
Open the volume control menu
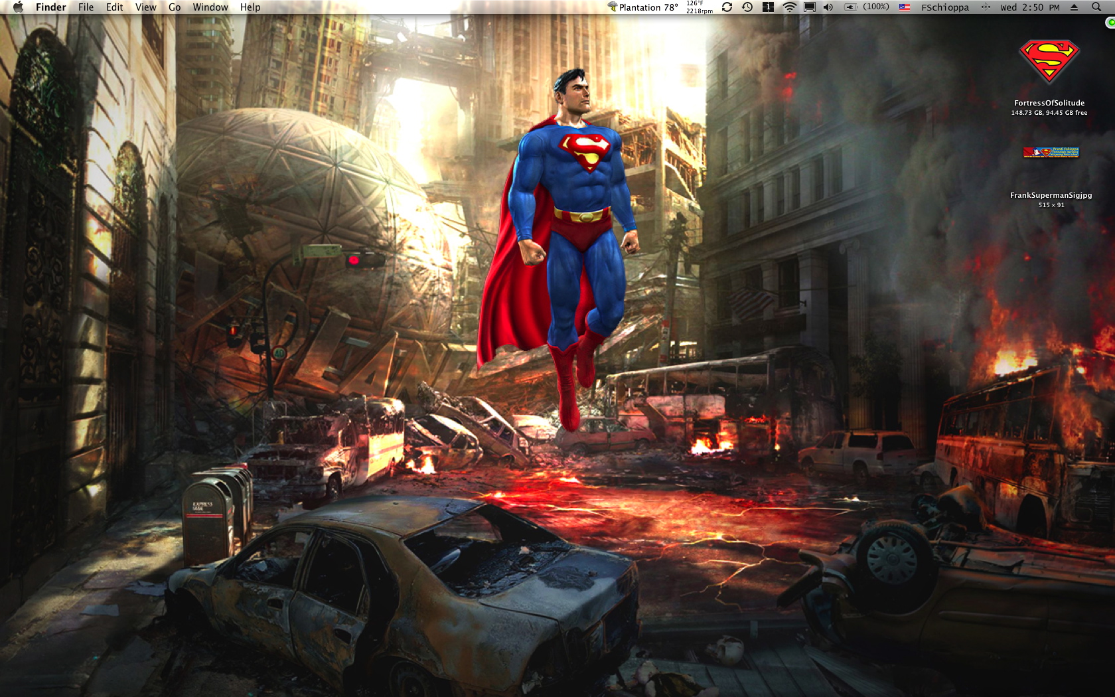click(828, 7)
